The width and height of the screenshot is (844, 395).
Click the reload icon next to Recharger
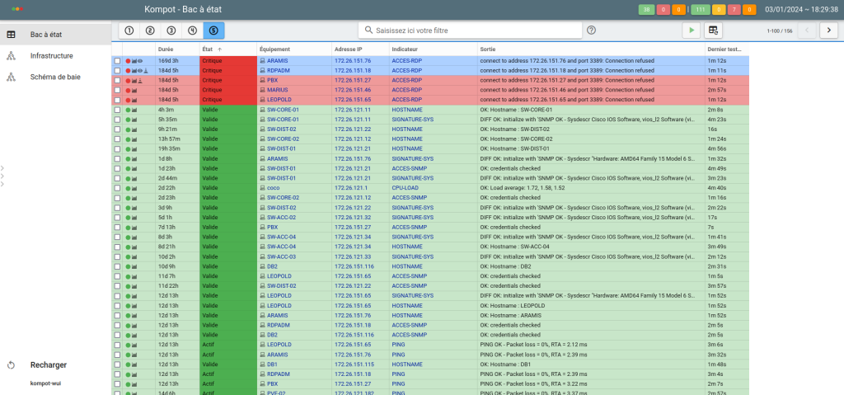pyautogui.click(x=11, y=364)
